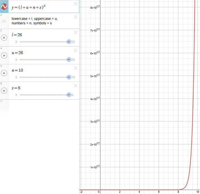Click the n slider lower limit 0

coord(16,77)
